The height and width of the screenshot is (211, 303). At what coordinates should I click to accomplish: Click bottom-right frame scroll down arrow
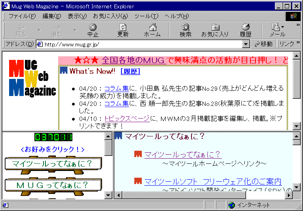(297, 187)
